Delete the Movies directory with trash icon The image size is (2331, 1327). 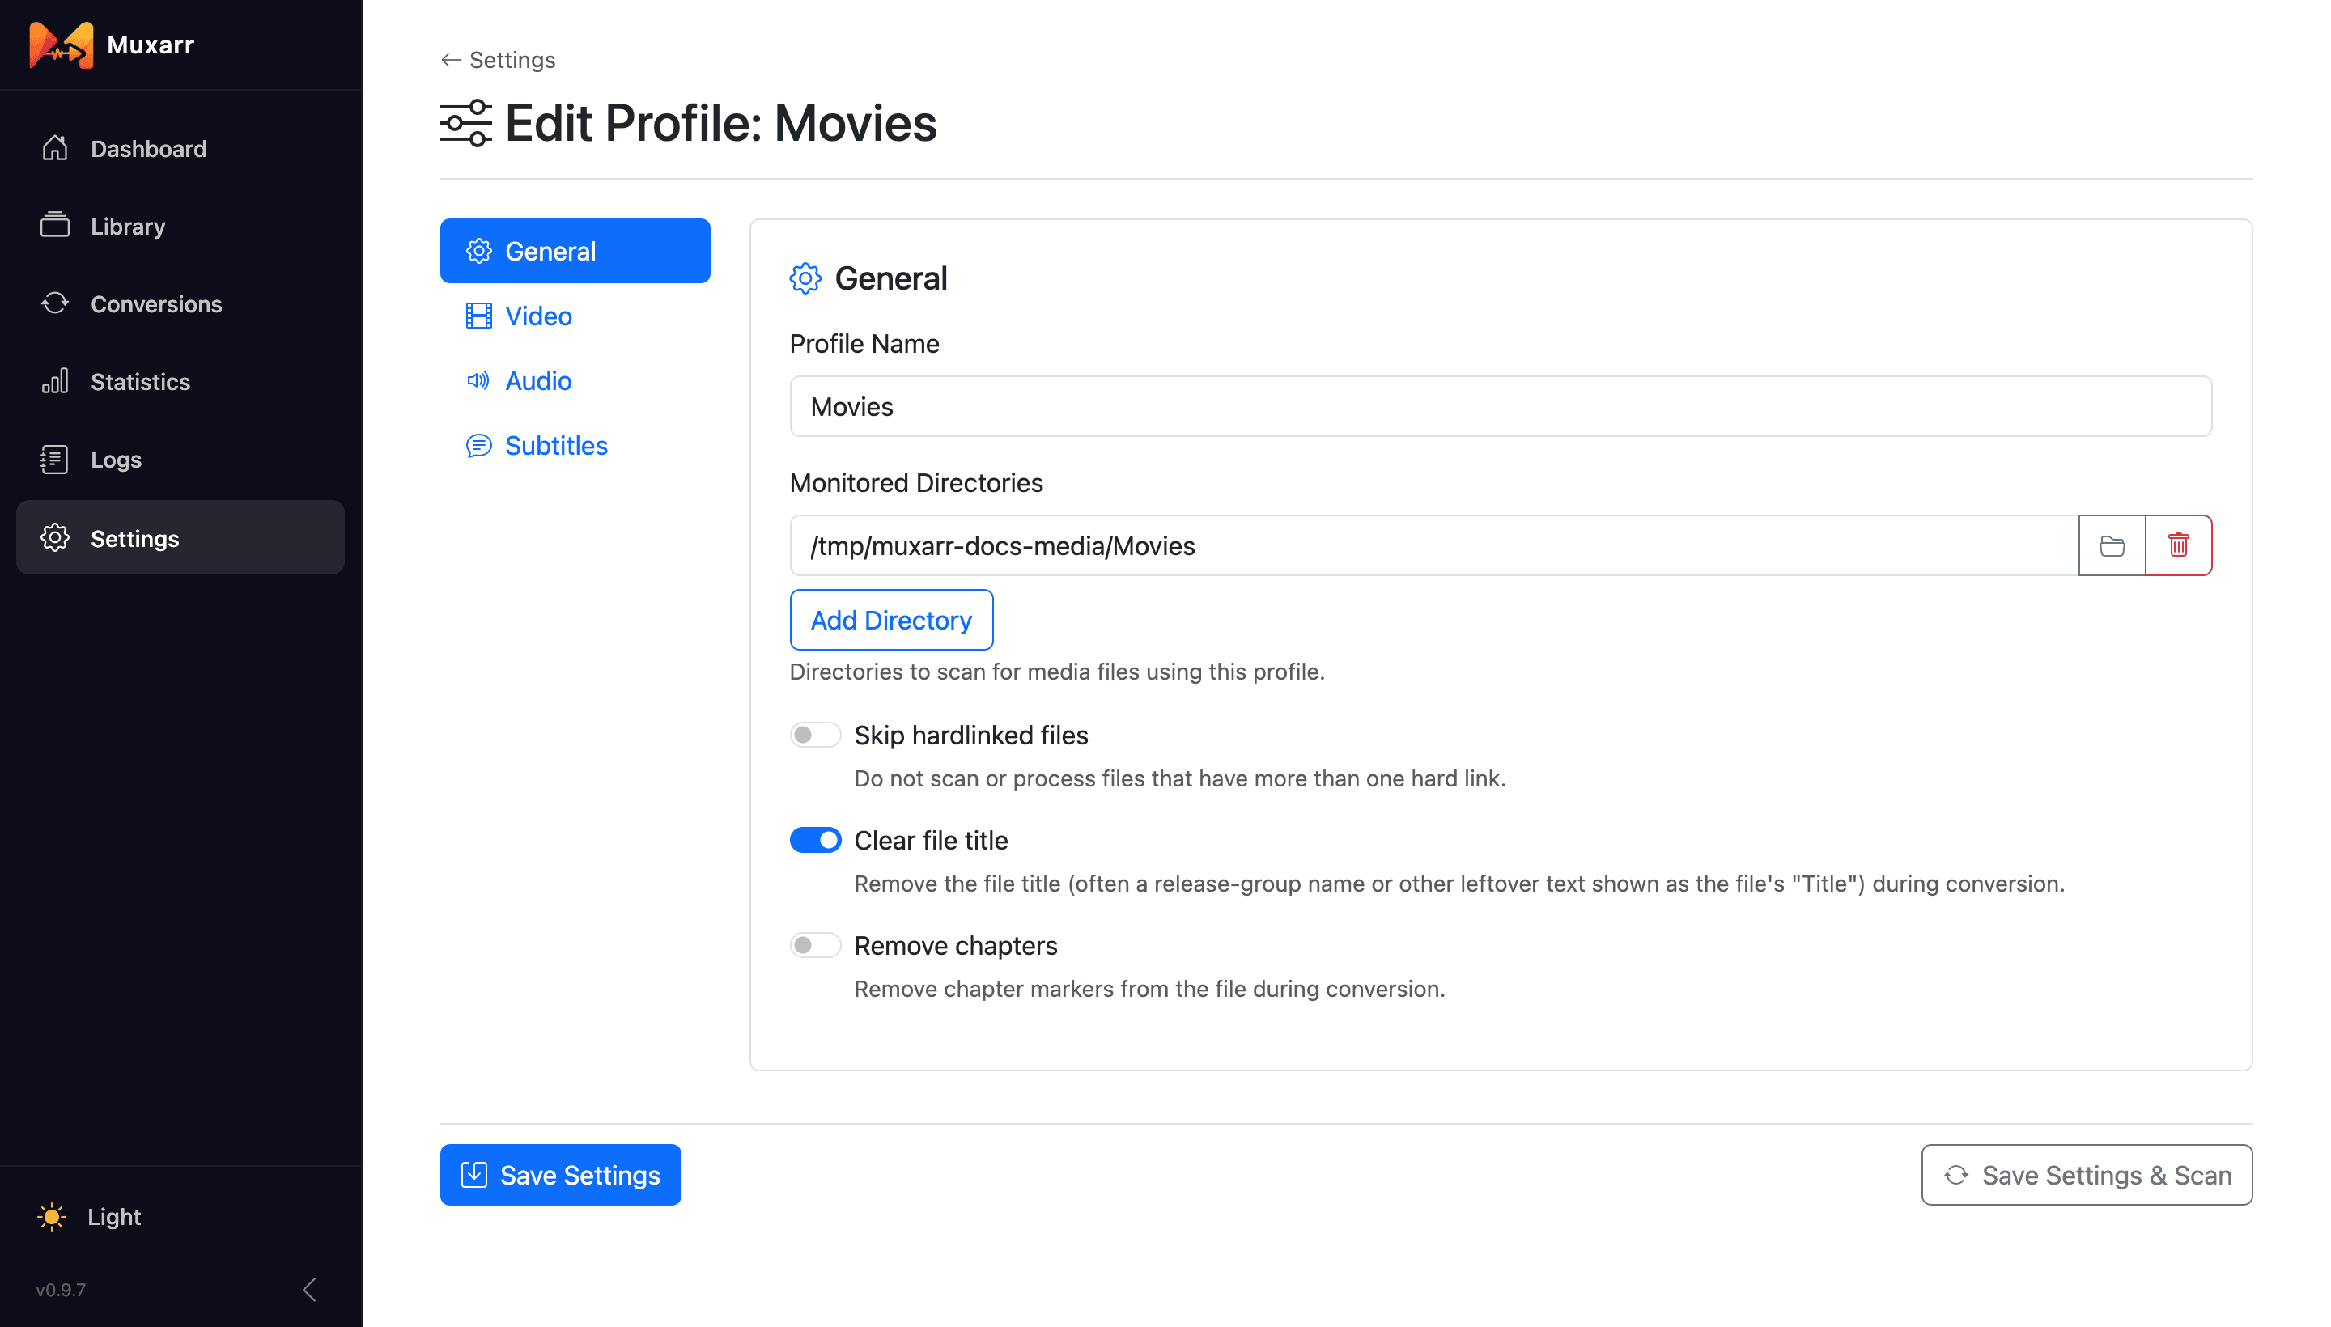tap(2179, 545)
